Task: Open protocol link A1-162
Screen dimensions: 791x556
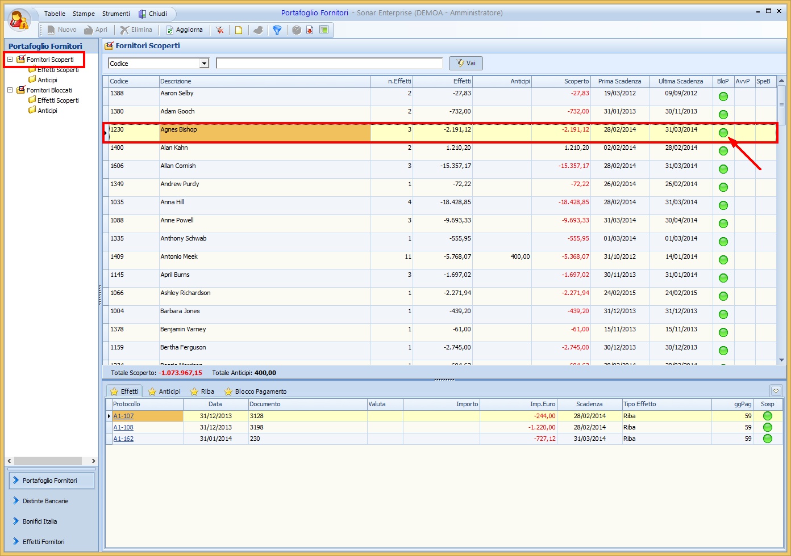Action: click(123, 439)
